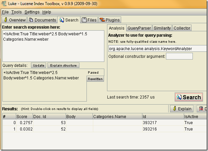This screenshot has width=208, height=151.
Task: Click the Explain structure button
Action: click(63, 65)
